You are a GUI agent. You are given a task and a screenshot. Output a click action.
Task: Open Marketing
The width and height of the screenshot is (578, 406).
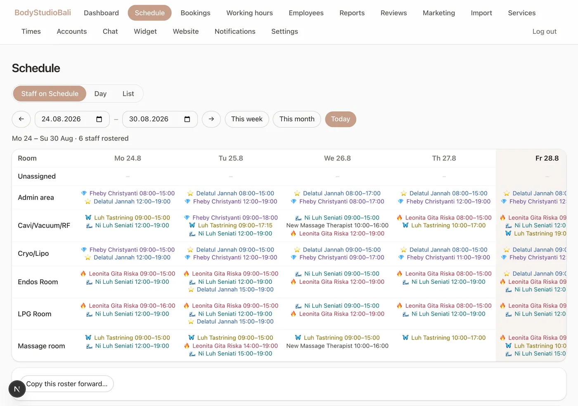(x=438, y=13)
